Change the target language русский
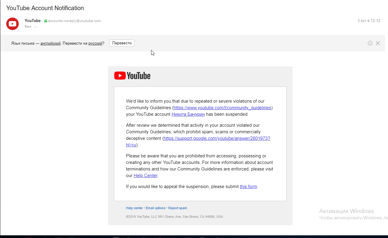388x238 pixels. tap(95, 43)
